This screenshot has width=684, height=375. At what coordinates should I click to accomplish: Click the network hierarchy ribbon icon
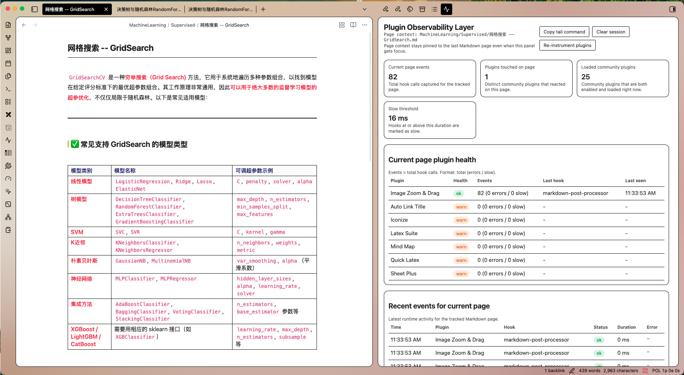(x=8, y=217)
